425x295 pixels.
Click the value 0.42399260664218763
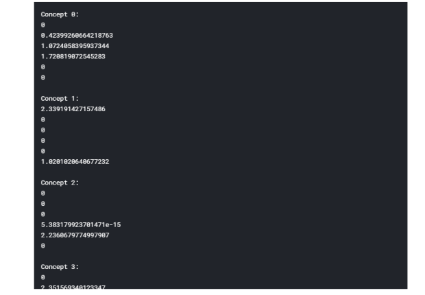[77, 35]
